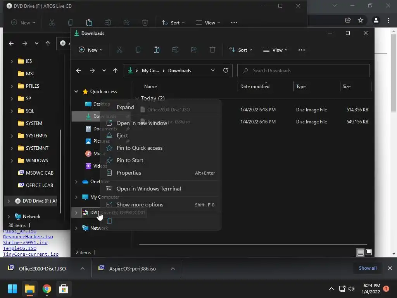Click the Up arrow in Downloads window
397x298 pixels.
115,71
